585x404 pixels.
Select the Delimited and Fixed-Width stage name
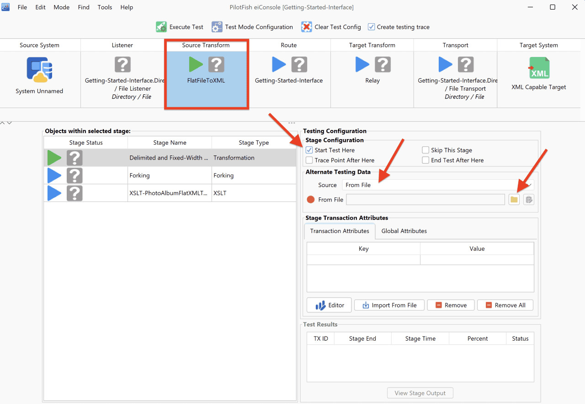pos(170,158)
